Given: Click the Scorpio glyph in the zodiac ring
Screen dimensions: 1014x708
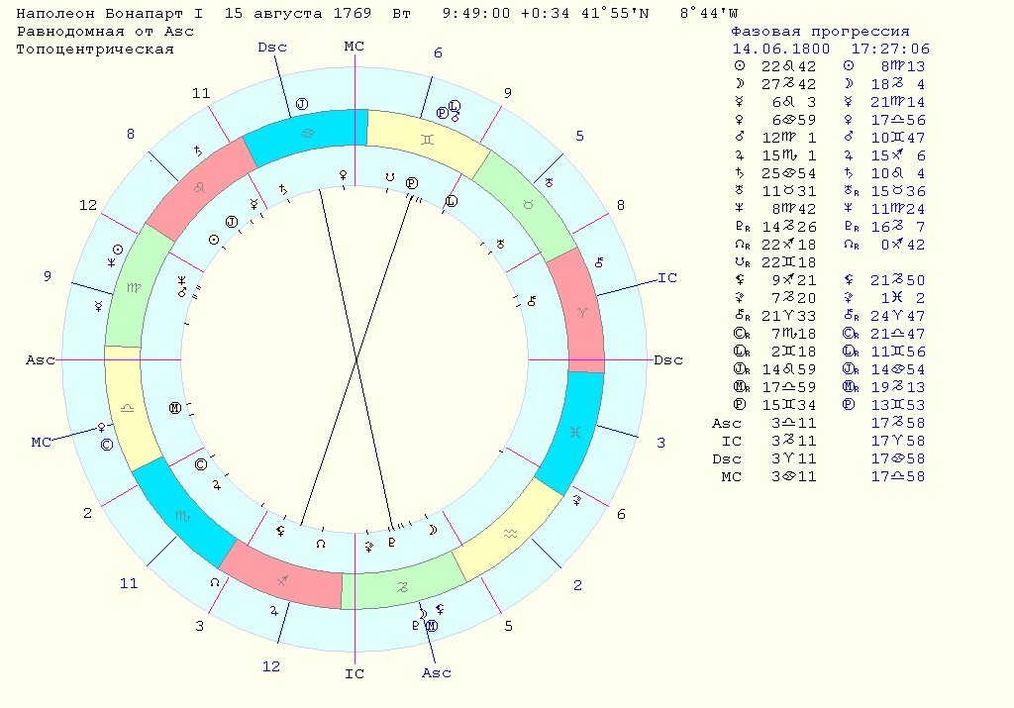Looking at the screenshot, I should [x=182, y=516].
